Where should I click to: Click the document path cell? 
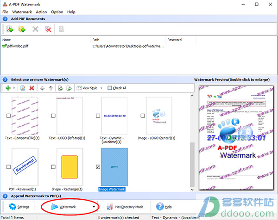click(x=128, y=46)
